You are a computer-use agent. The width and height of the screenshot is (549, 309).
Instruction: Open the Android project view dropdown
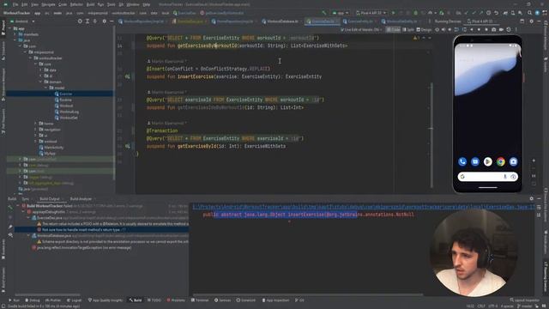pos(23,21)
